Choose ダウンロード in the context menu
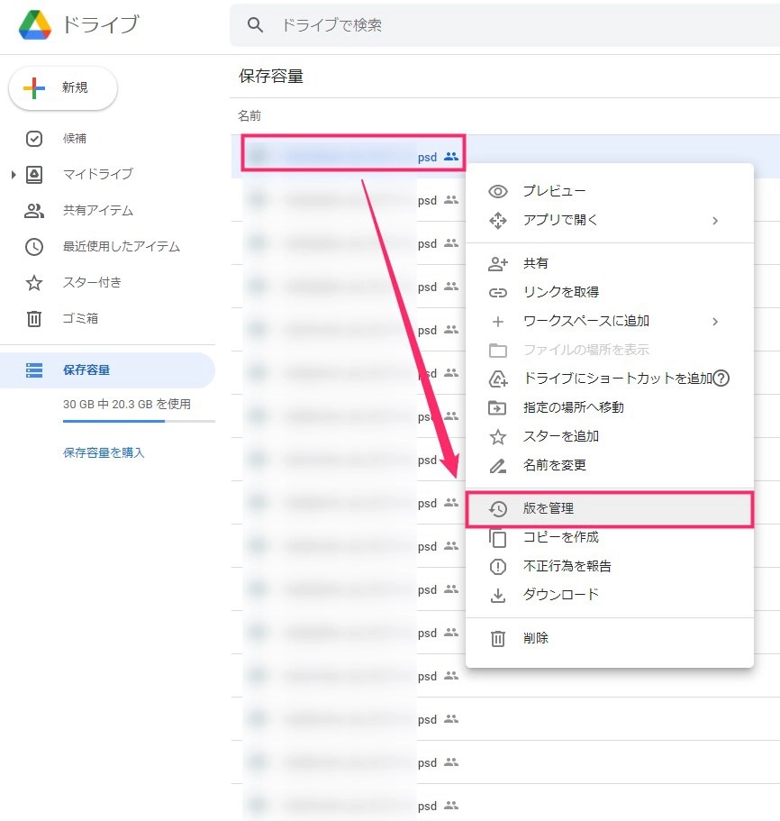 click(x=560, y=595)
